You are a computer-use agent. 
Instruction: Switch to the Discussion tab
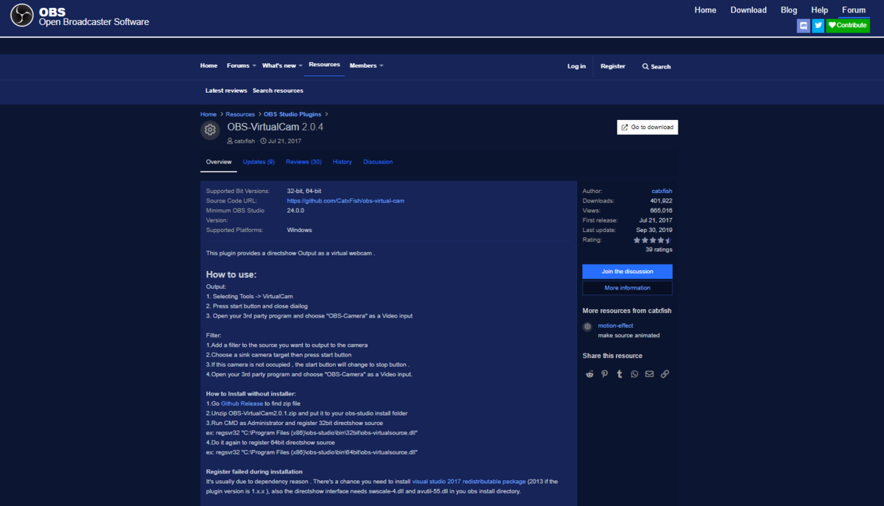[x=378, y=161]
